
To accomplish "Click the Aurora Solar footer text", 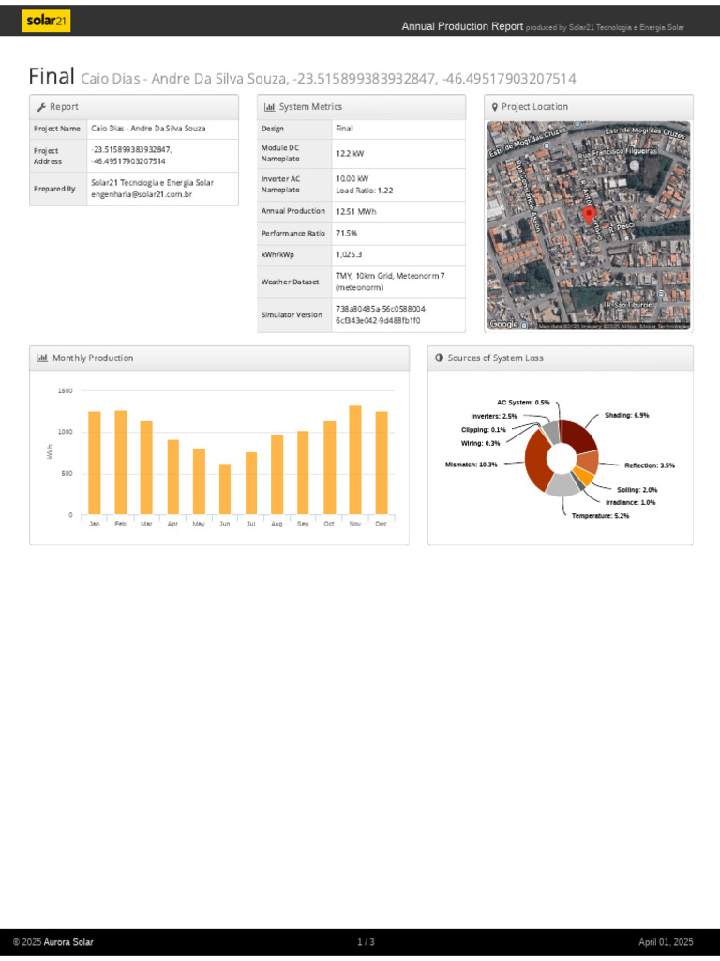I will click(x=67, y=942).
